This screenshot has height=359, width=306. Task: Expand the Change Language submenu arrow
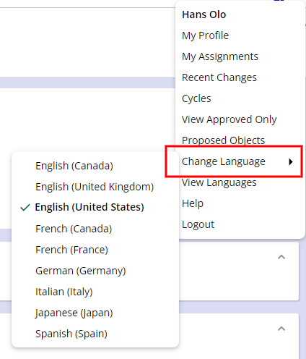point(291,161)
